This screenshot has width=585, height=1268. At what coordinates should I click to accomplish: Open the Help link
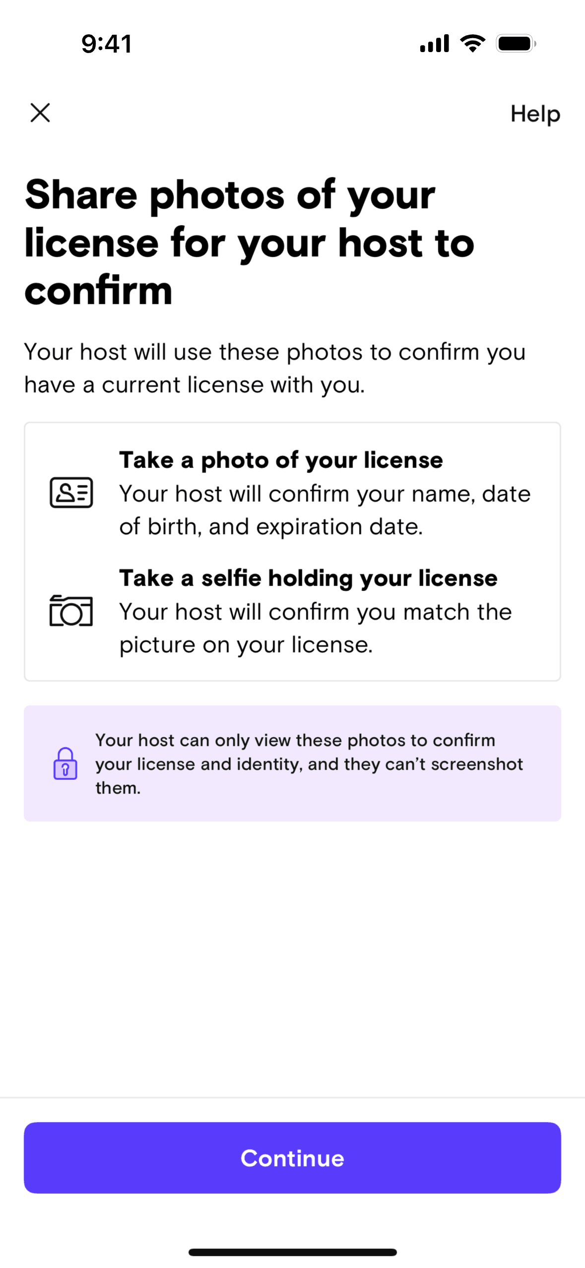[535, 114]
